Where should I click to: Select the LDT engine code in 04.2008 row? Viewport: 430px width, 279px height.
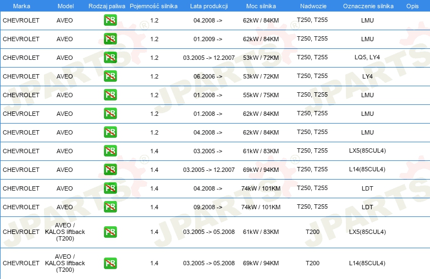tap(367, 188)
